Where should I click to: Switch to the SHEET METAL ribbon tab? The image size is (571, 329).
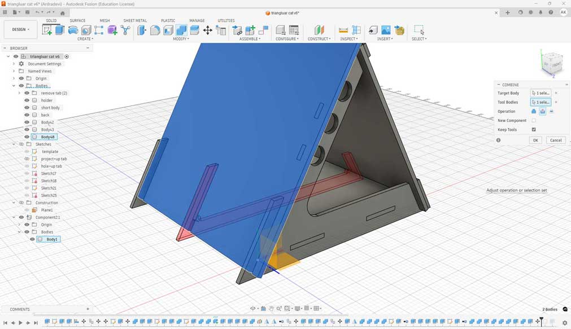point(135,20)
